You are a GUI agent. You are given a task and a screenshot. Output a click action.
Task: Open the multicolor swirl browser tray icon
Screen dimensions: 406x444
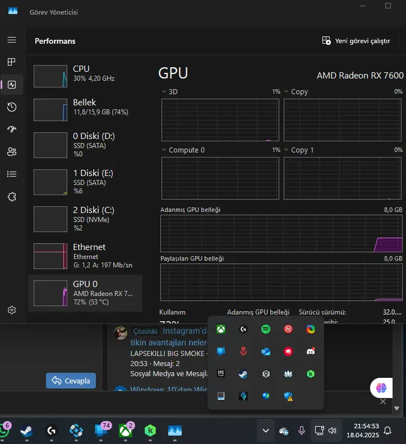click(x=311, y=329)
